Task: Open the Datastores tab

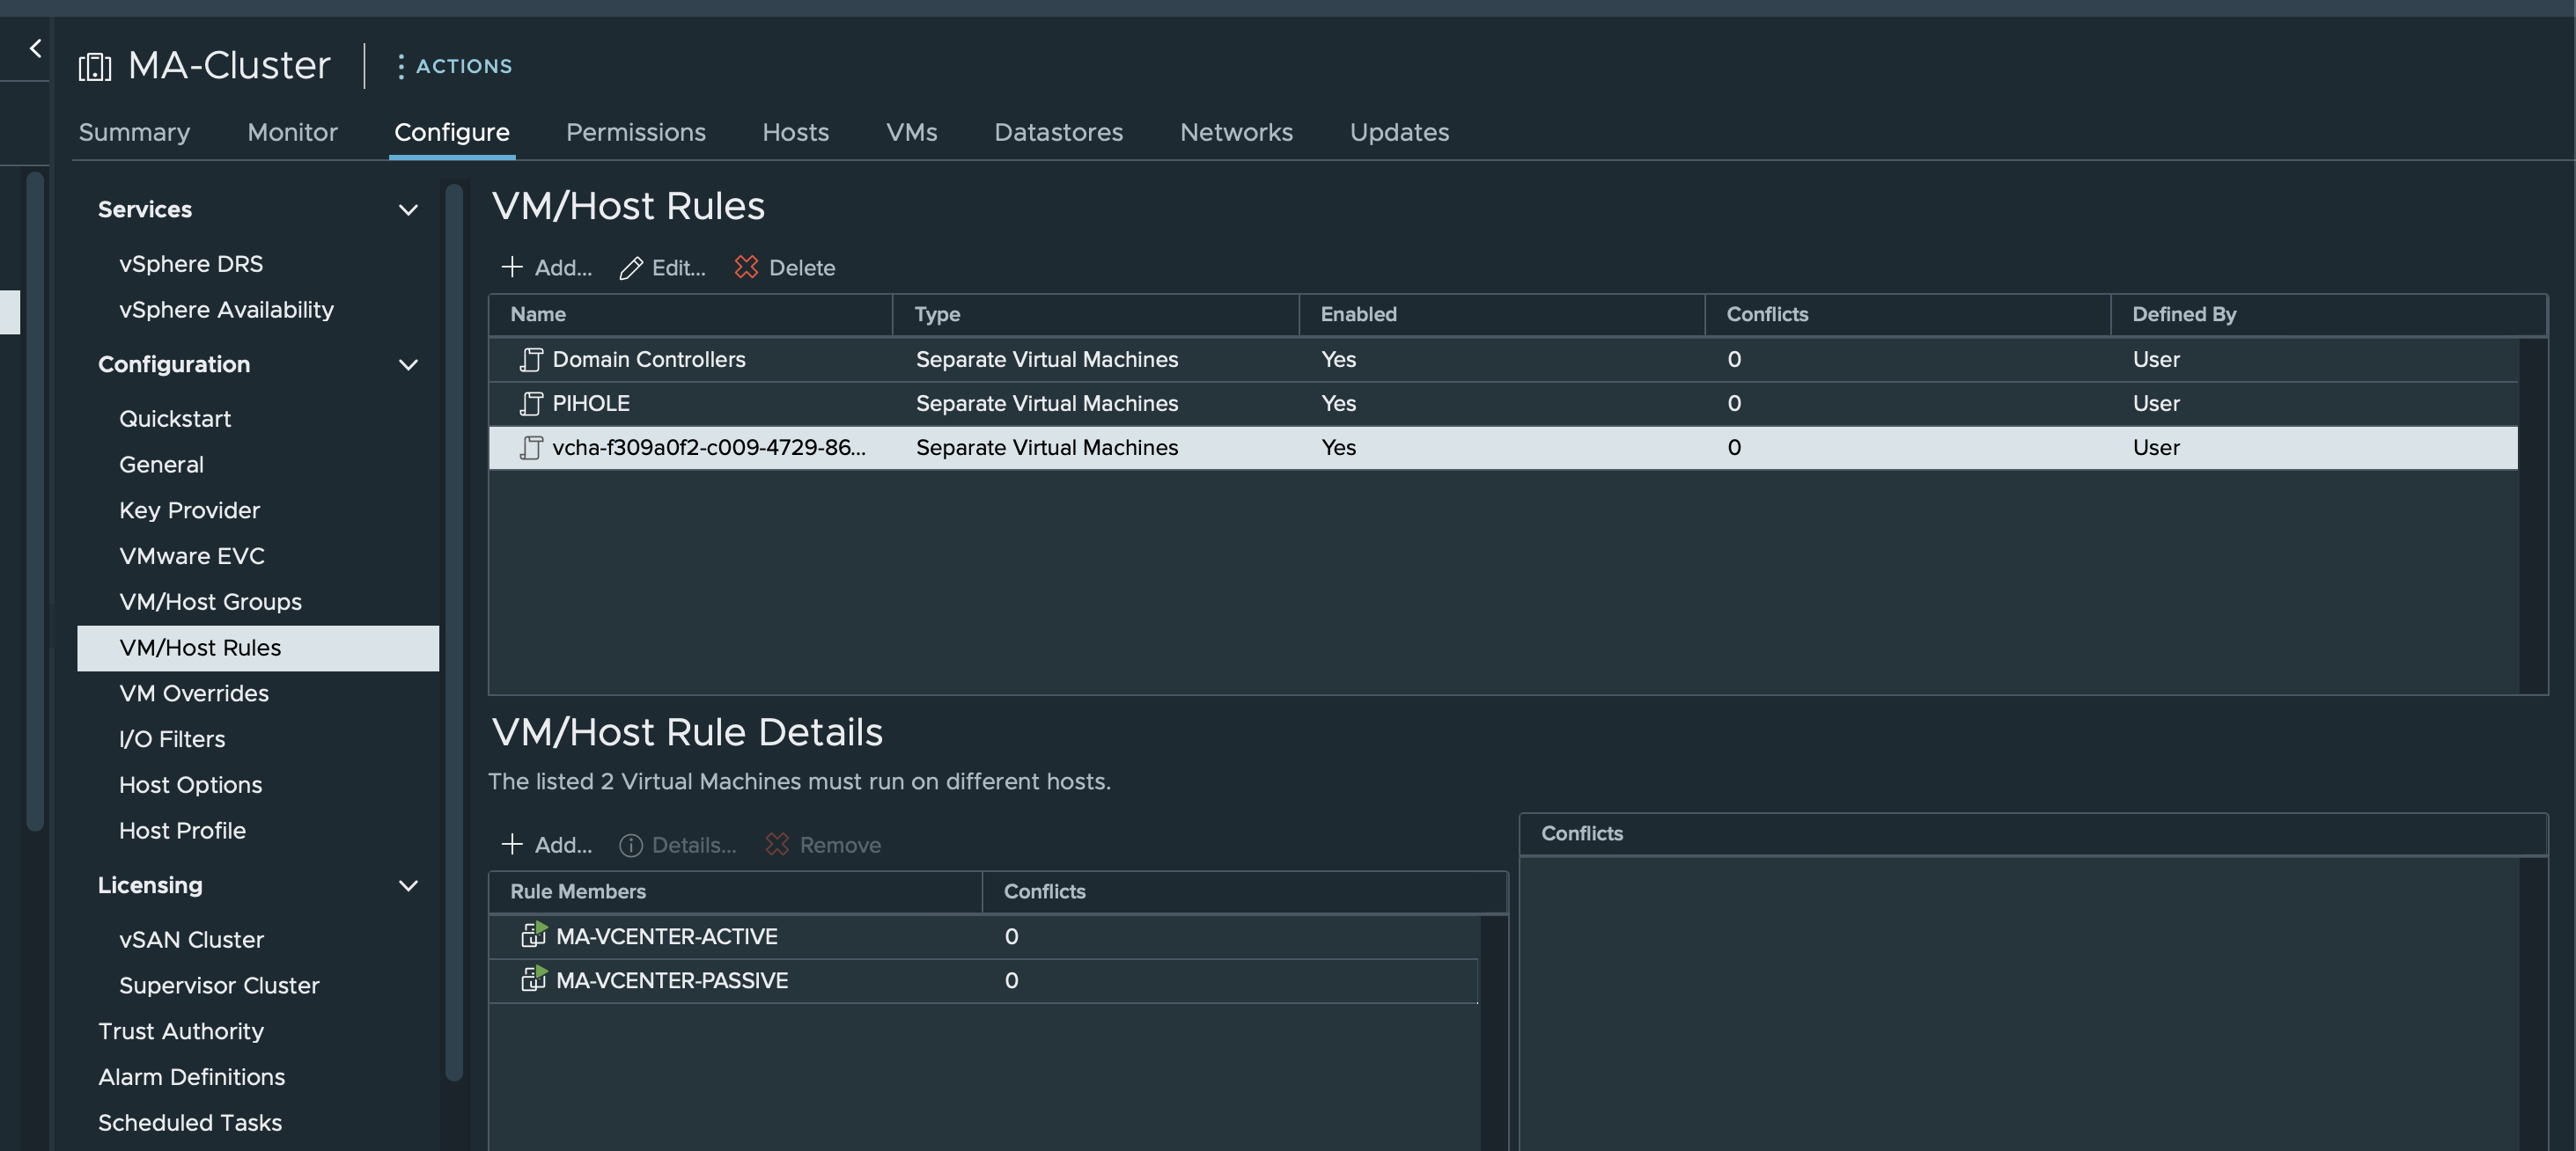Action: [x=1058, y=133]
